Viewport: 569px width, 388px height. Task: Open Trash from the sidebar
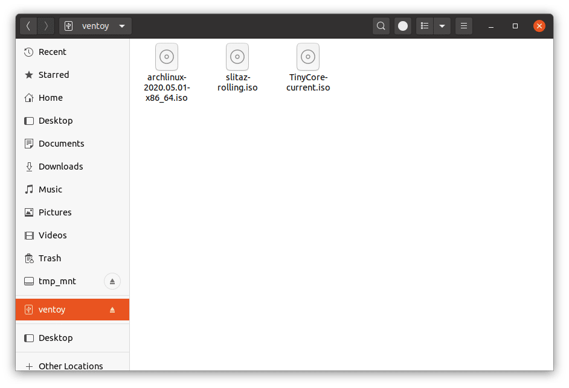click(50, 258)
